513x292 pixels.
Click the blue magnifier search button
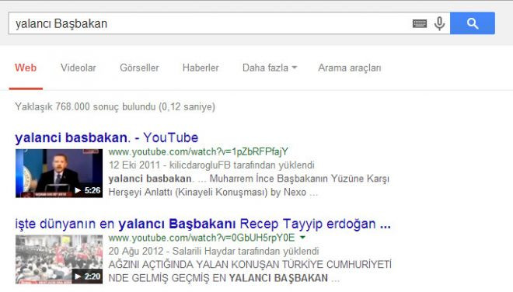[x=473, y=23]
